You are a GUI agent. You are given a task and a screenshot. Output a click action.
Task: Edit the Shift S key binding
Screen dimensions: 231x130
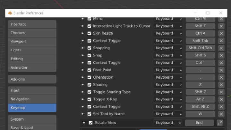[200, 56]
